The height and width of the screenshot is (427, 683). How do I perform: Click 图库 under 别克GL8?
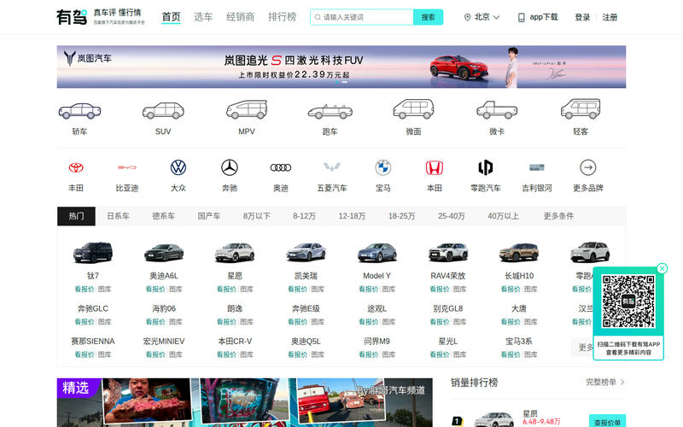tap(459, 322)
